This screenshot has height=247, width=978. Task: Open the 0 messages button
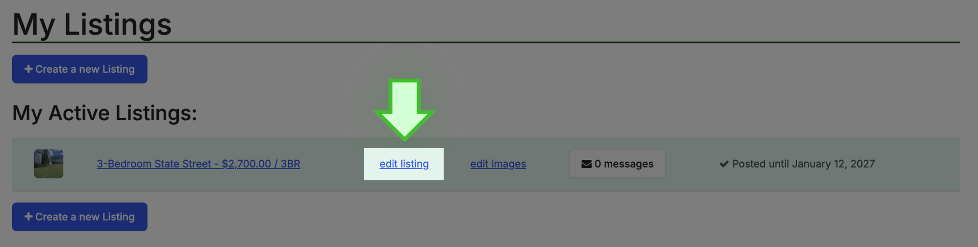[x=617, y=164]
